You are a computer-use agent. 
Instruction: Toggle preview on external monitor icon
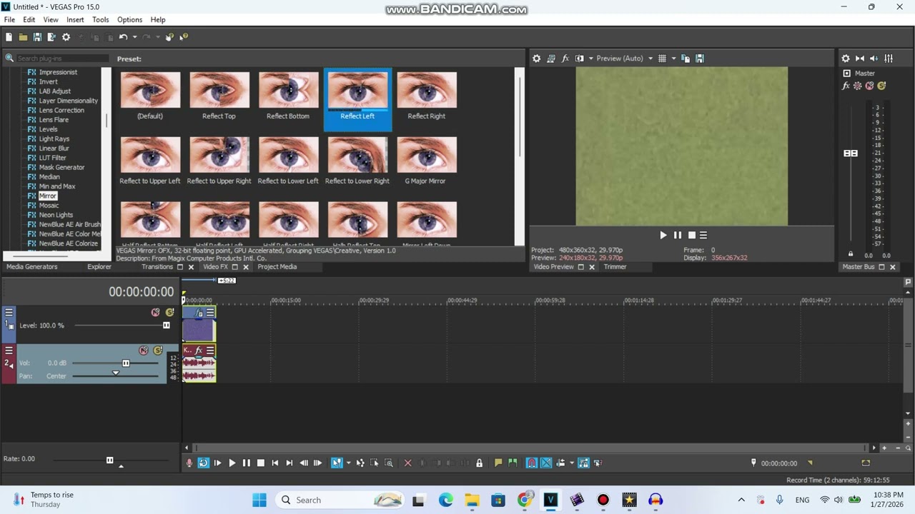click(x=551, y=59)
